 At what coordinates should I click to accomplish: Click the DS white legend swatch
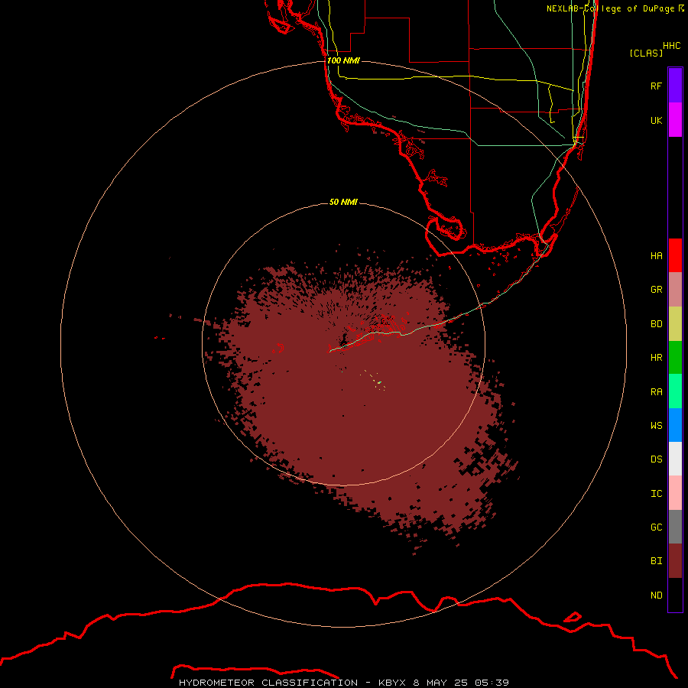(675, 459)
